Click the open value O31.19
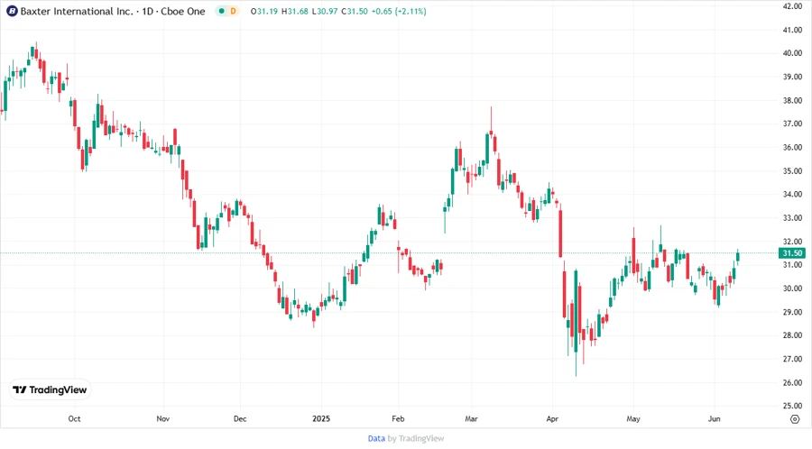 point(264,11)
